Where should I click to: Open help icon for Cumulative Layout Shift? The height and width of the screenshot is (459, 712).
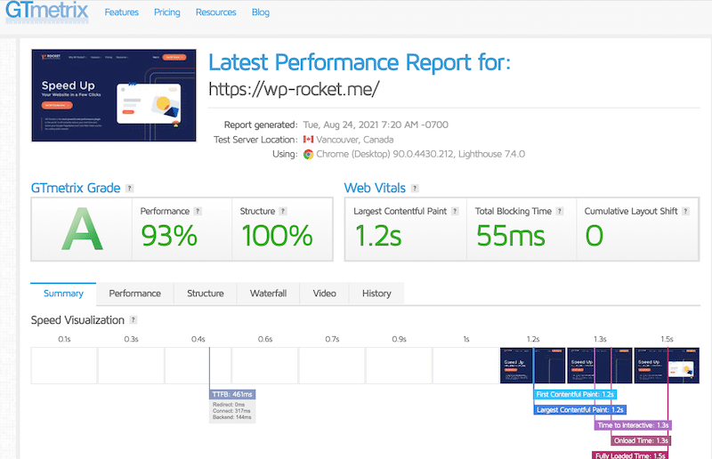pos(685,211)
